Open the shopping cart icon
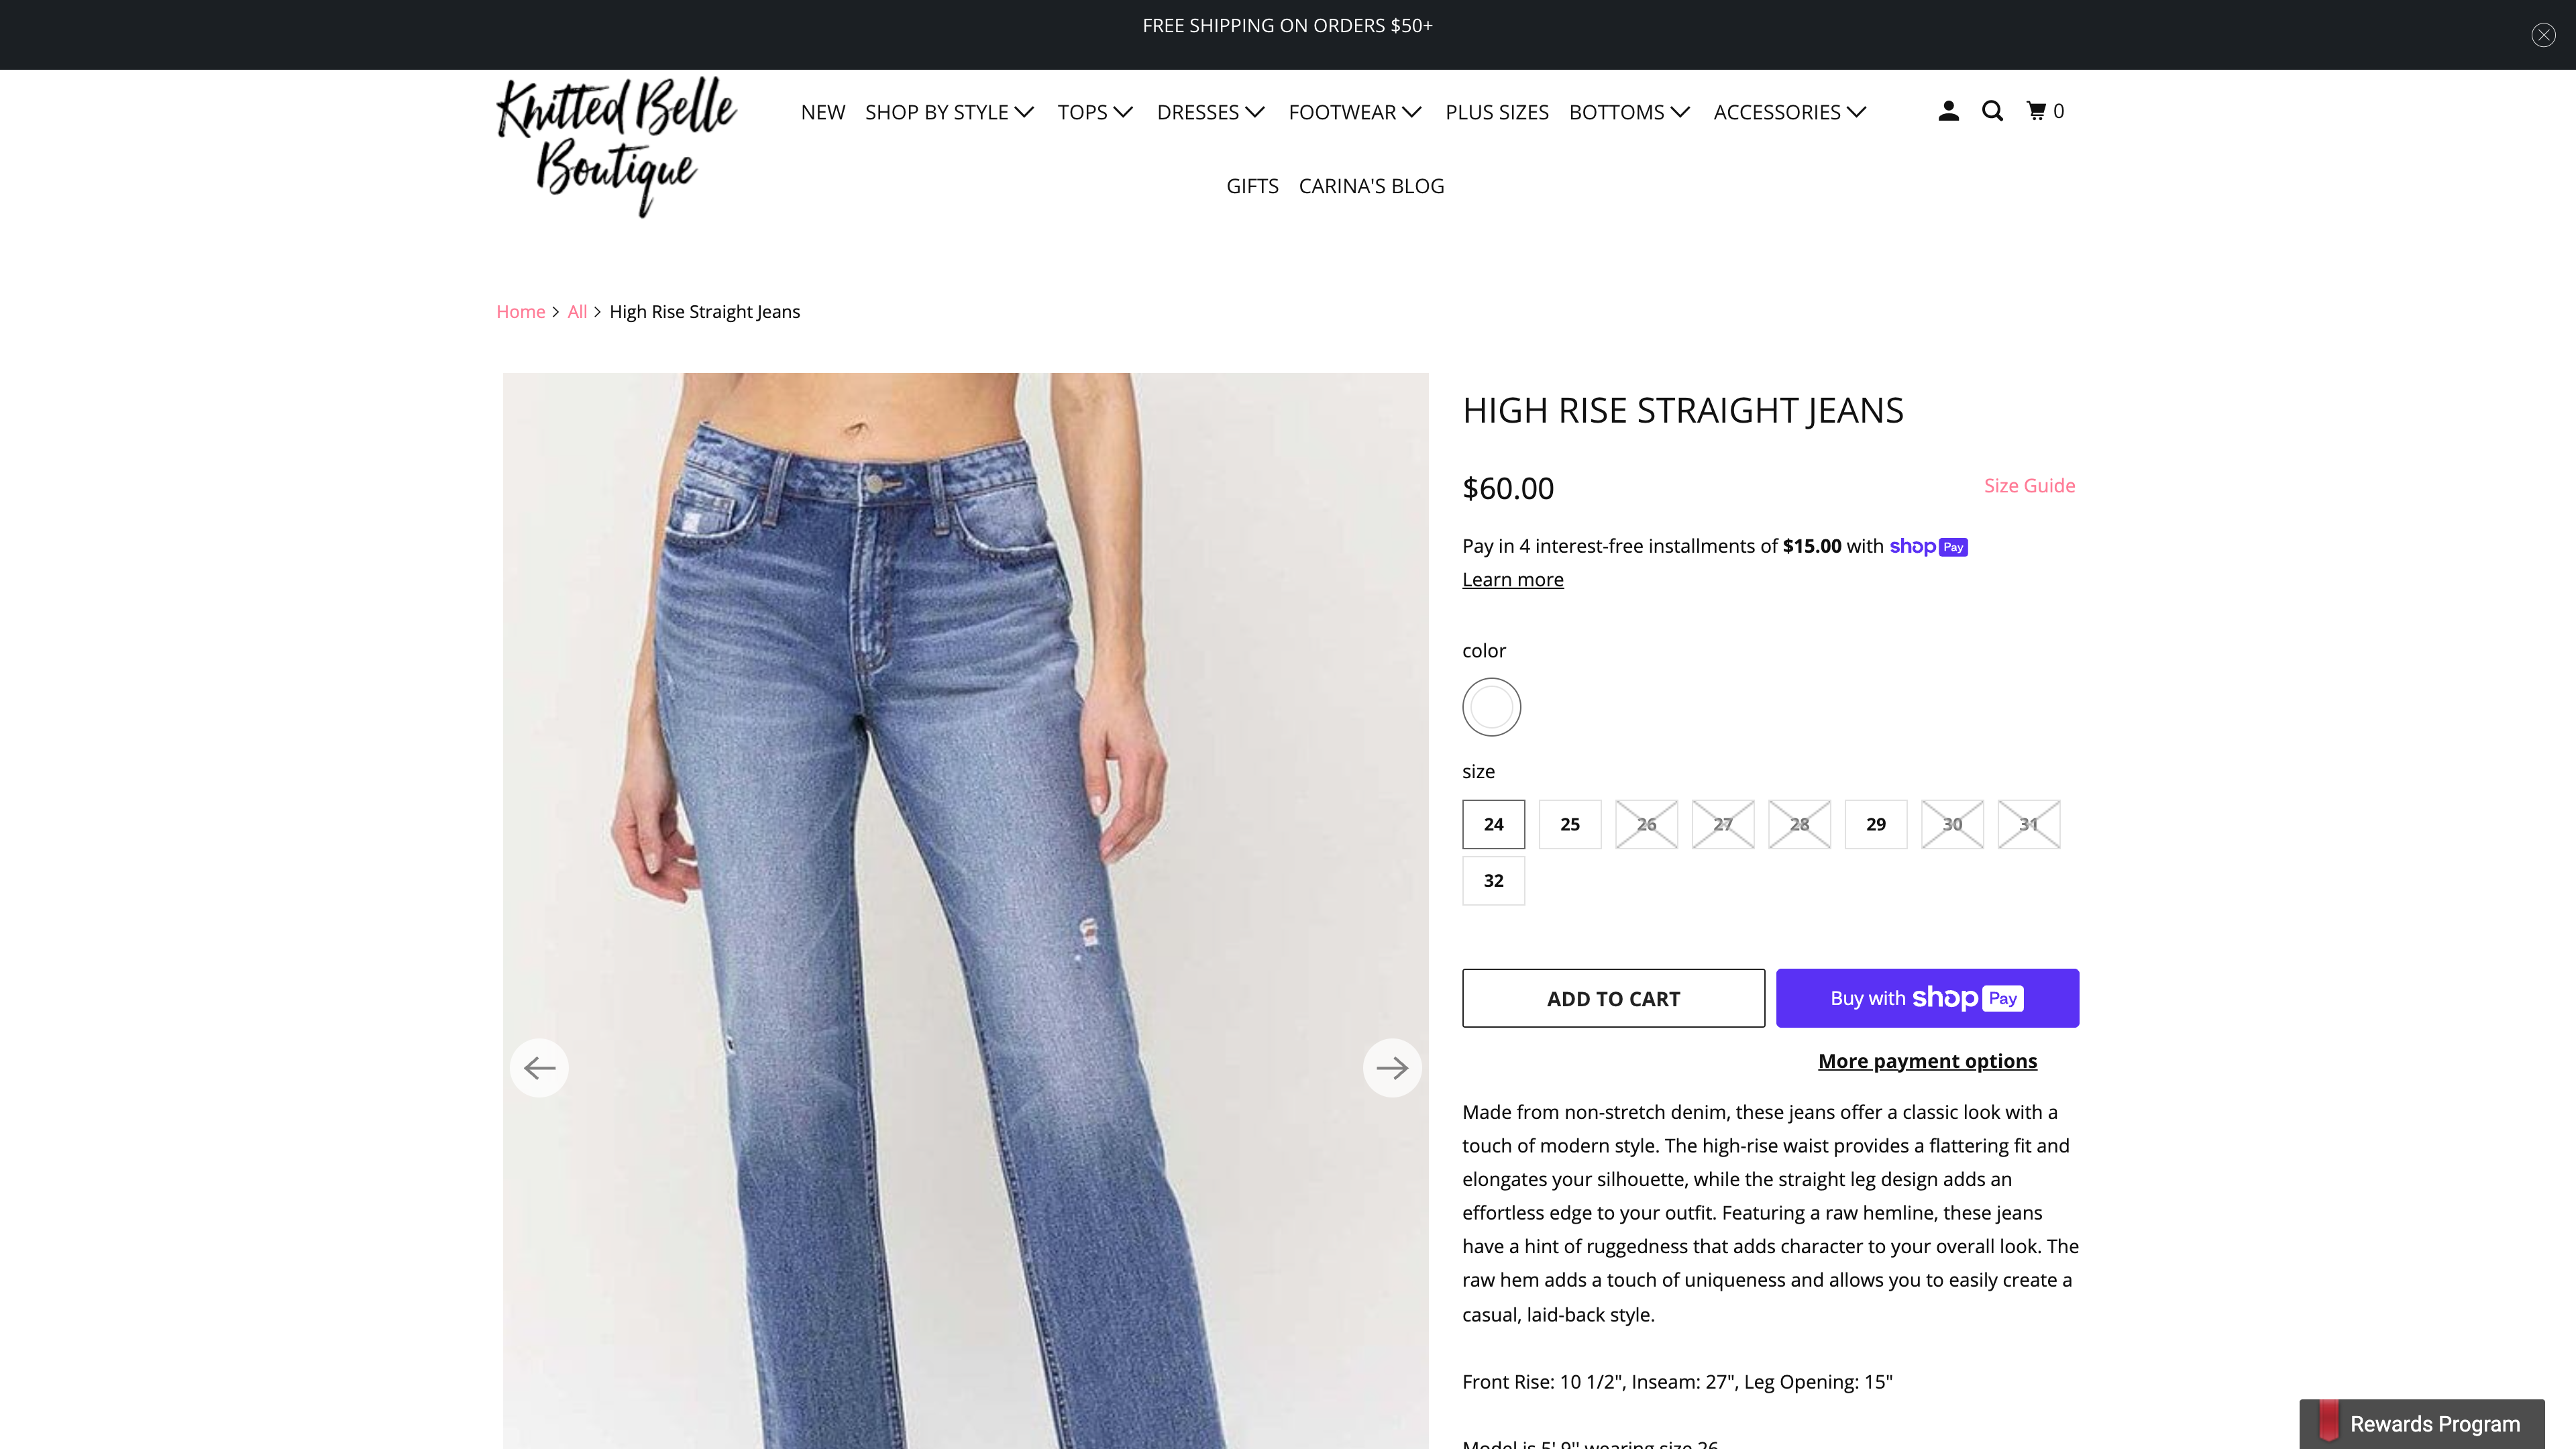 pyautogui.click(x=2045, y=111)
